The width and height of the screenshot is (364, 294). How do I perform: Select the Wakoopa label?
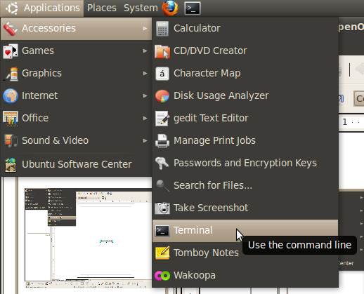tap(195, 275)
